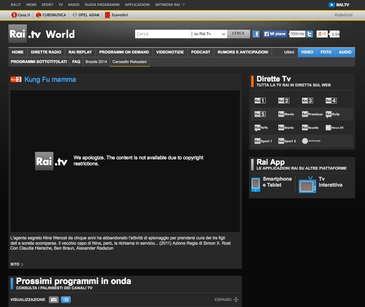Open the Rai 3 live channel icon
This screenshot has width=365, height=307.
click(x=307, y=101)
